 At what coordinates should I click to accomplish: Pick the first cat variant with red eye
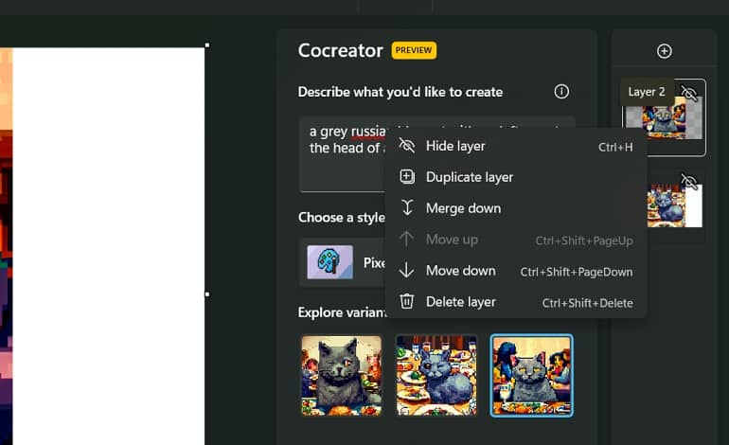[x=341, y=375]
